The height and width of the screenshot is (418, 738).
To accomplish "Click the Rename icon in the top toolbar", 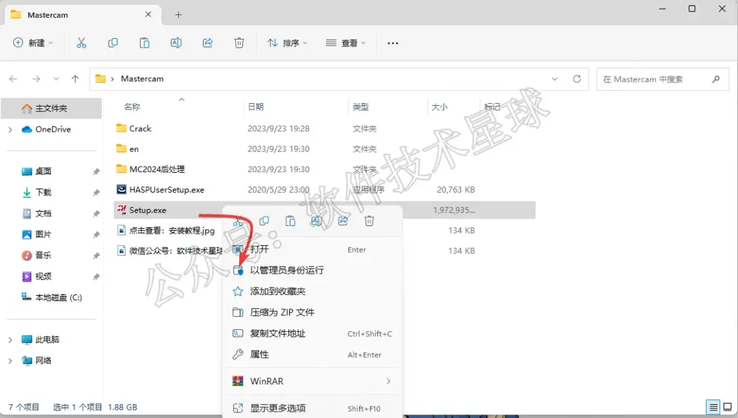I will tap(176, 43).
